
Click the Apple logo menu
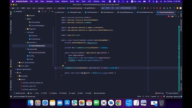(x=13, y=1)
